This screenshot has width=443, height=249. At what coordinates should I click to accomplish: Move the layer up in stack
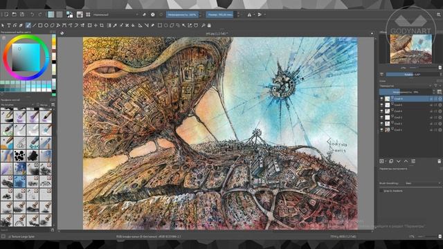point(406,161)
